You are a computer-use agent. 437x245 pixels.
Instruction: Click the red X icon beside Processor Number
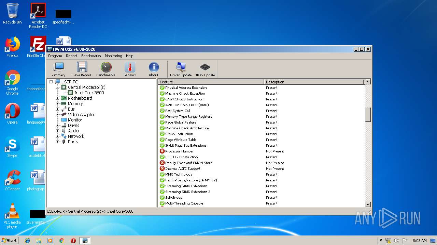tap(162, 151)
